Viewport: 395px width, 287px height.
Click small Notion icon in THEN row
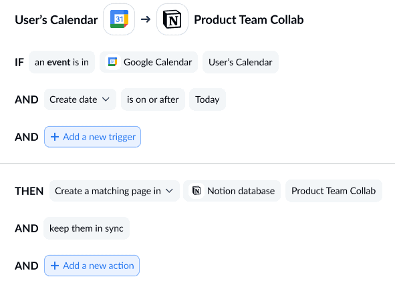(196, 191)
